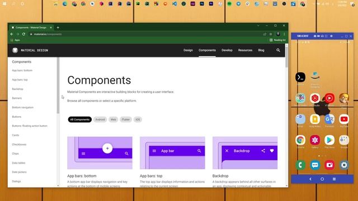Open the Develop nav tab
The width and height of the screenshot is (358, 201).
pyautogui.click(x=227, y=50)
